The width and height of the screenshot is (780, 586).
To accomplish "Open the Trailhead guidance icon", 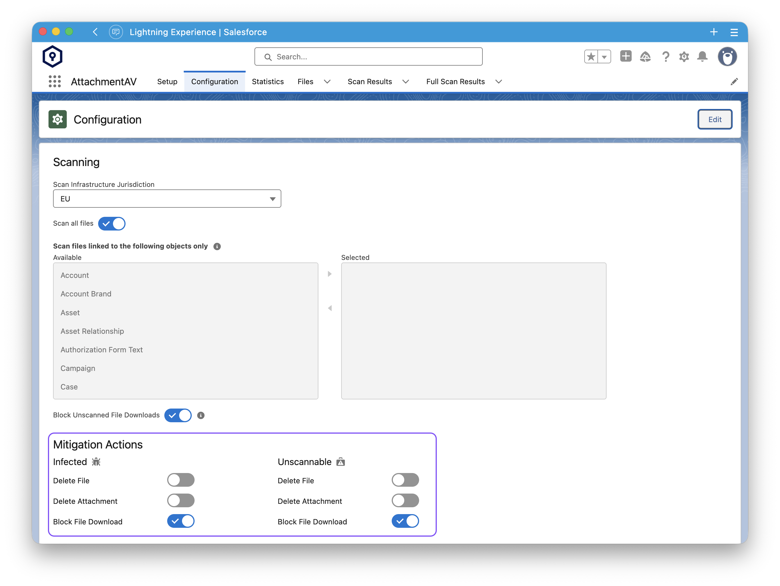I will tap(645, 56).
